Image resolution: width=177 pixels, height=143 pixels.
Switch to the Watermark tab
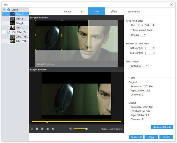pos(134,12)
